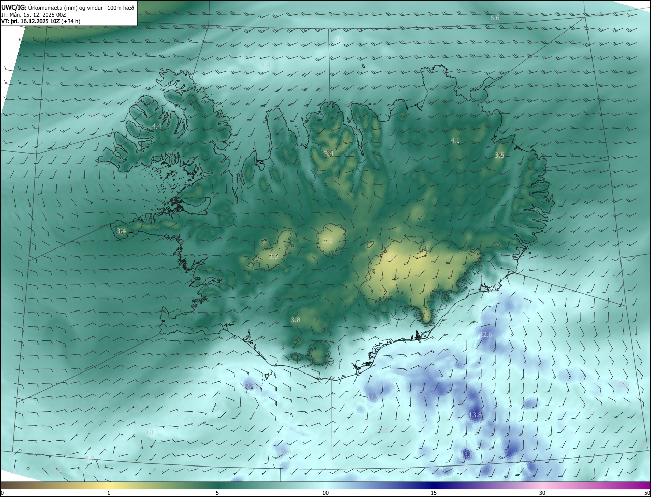Click the "10" tick on the colour scale
The height and width of the screenshot is (497, 651).
[325, 493]
